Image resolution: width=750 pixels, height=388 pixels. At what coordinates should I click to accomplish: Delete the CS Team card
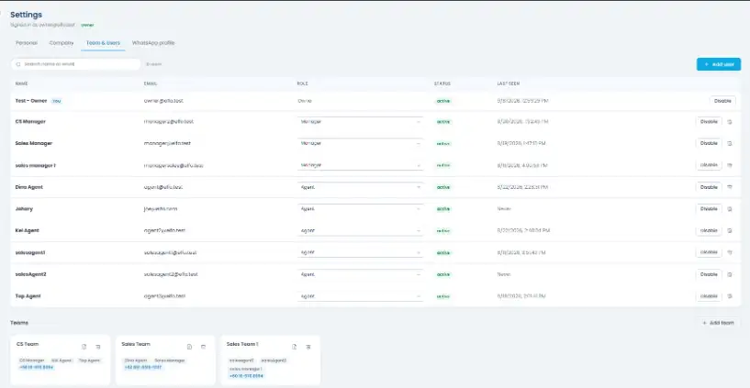click(x=97, y=347)
